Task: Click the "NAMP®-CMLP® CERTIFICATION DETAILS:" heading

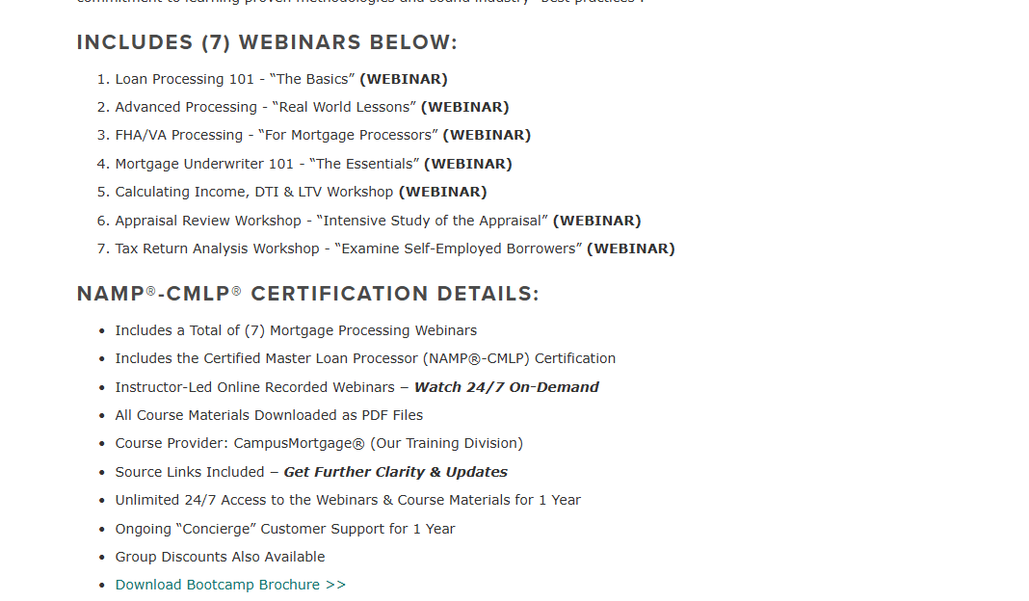Action: (307, 294)
